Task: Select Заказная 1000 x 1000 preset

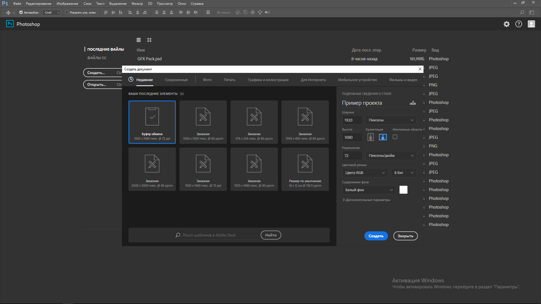Action: coord(203,122)
